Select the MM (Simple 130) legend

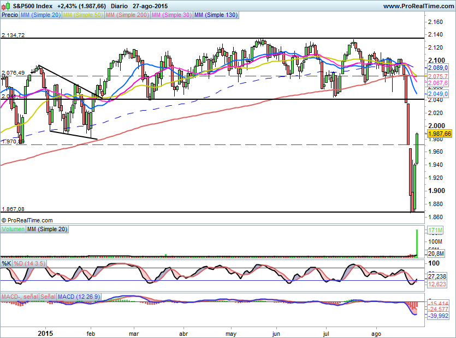coord(216,15)
